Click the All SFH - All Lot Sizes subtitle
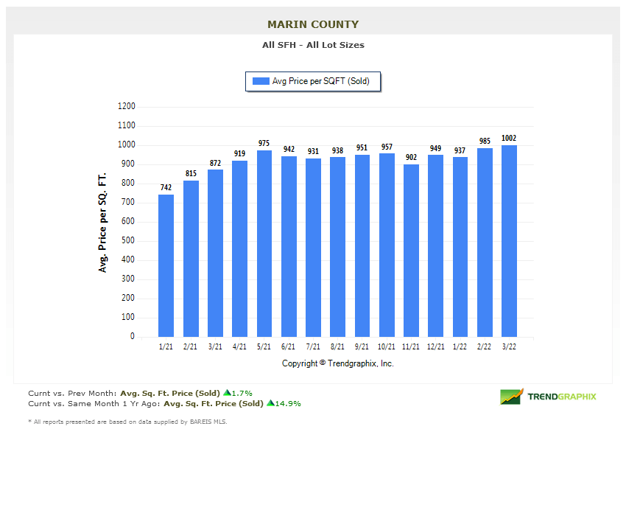The width and height of the screenshot is (626, 516). tap(313, 45)
